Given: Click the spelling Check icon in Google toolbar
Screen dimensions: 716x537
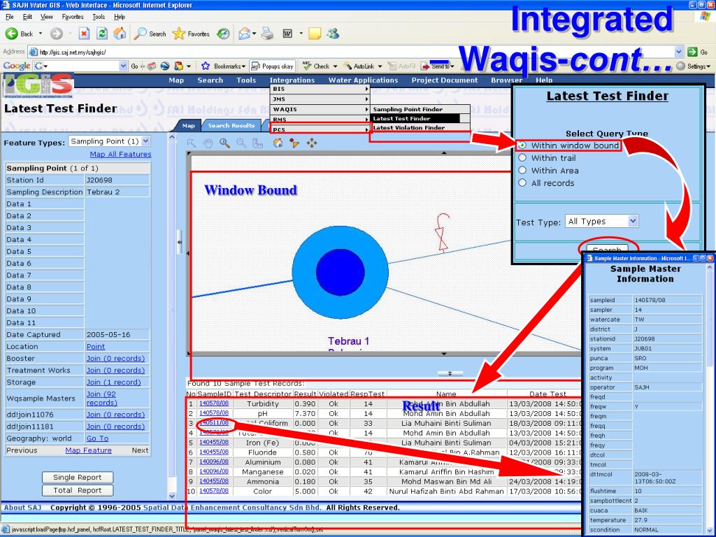Looking at the screenshot, I should click(307, 66).
